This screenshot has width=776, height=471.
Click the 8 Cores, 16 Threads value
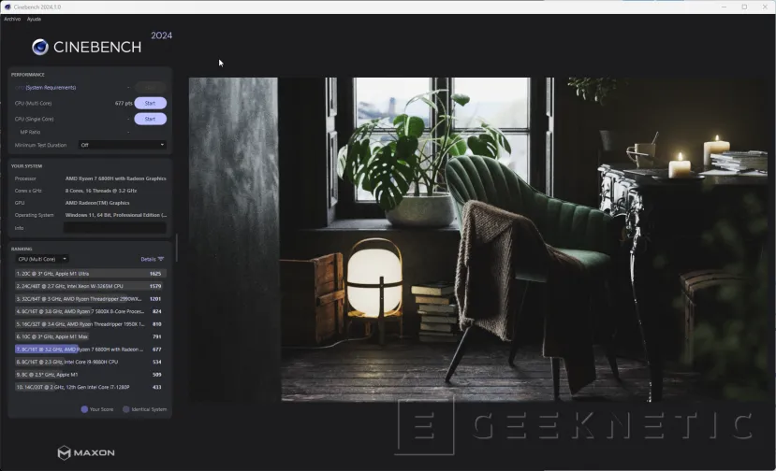click(x=101, y=191)
